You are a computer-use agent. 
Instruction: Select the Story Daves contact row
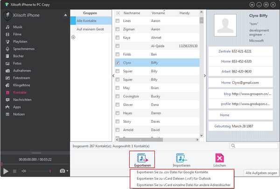click(157, 121)
